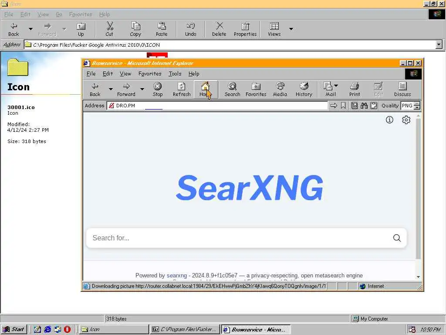
Task: Open the View menu in Browservice
Action: tap(125, 74)
